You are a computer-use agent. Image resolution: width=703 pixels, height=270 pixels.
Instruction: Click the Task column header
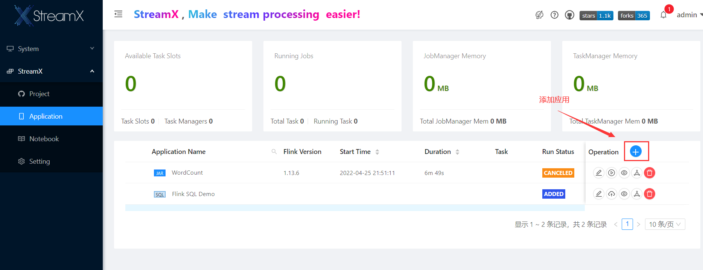pos(501,152)
